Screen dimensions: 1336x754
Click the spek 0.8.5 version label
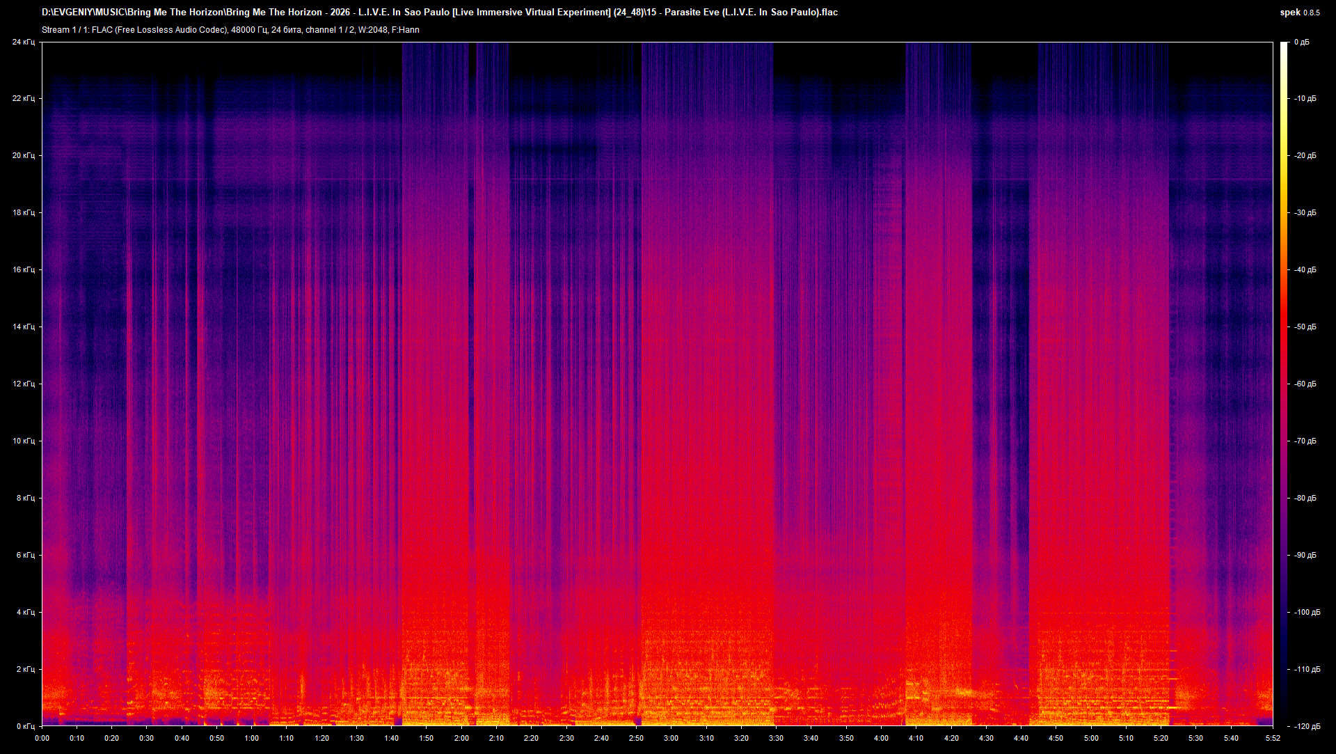1299,13
